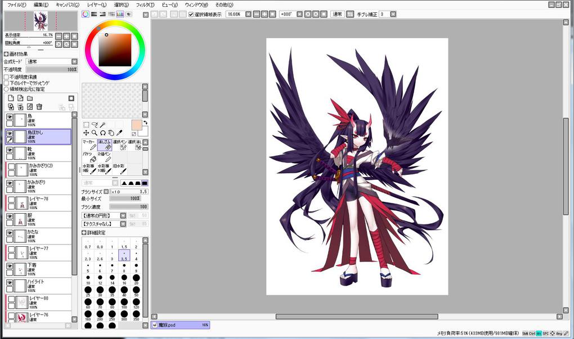Viewport: 574px width, 339px height.
Task: Open the ファイル menu
Action: [17, 4]
